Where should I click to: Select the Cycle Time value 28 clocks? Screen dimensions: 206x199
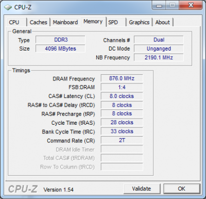click(x=122, y=123)
